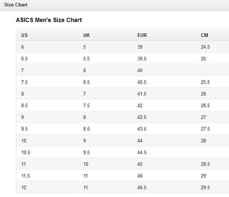Image resolution: width=229 pixels, height=197 pixels.
Task: Click the EUR size 39 cell
Action: point(141,47)
